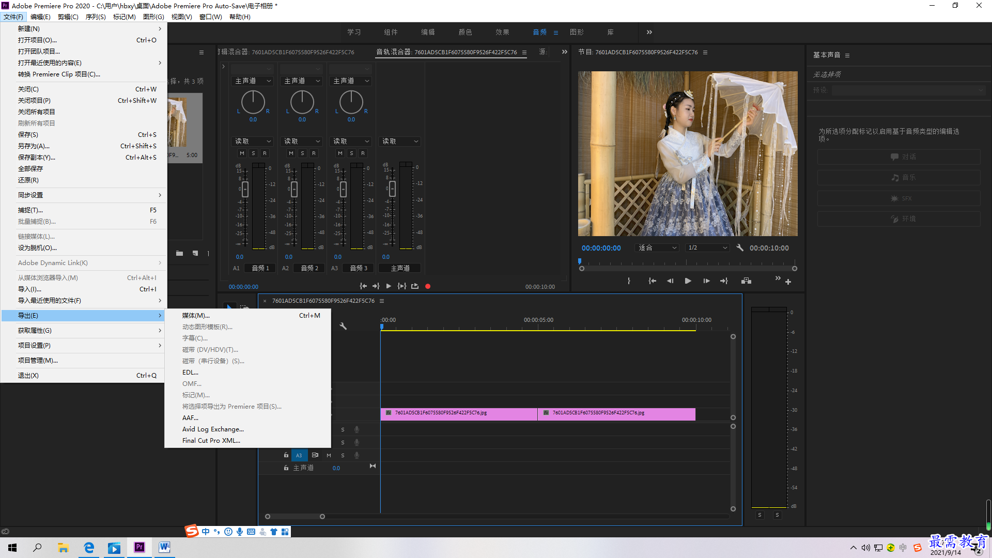992x558 pixels.
Task: Mark Out in the program monitor
Action: 629,281
